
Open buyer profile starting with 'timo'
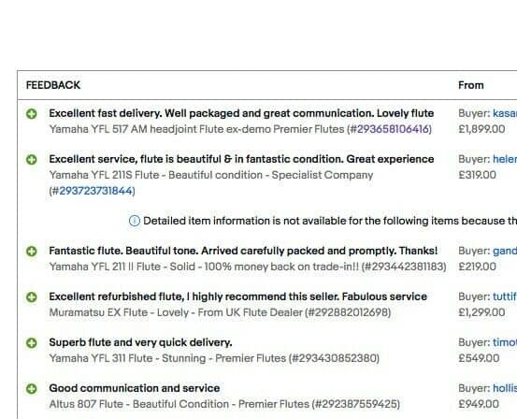click(505, 342)
